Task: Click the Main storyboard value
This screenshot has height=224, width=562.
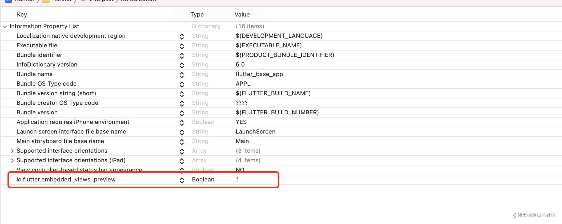Action: pyautogui.click(x=242, y=141)
